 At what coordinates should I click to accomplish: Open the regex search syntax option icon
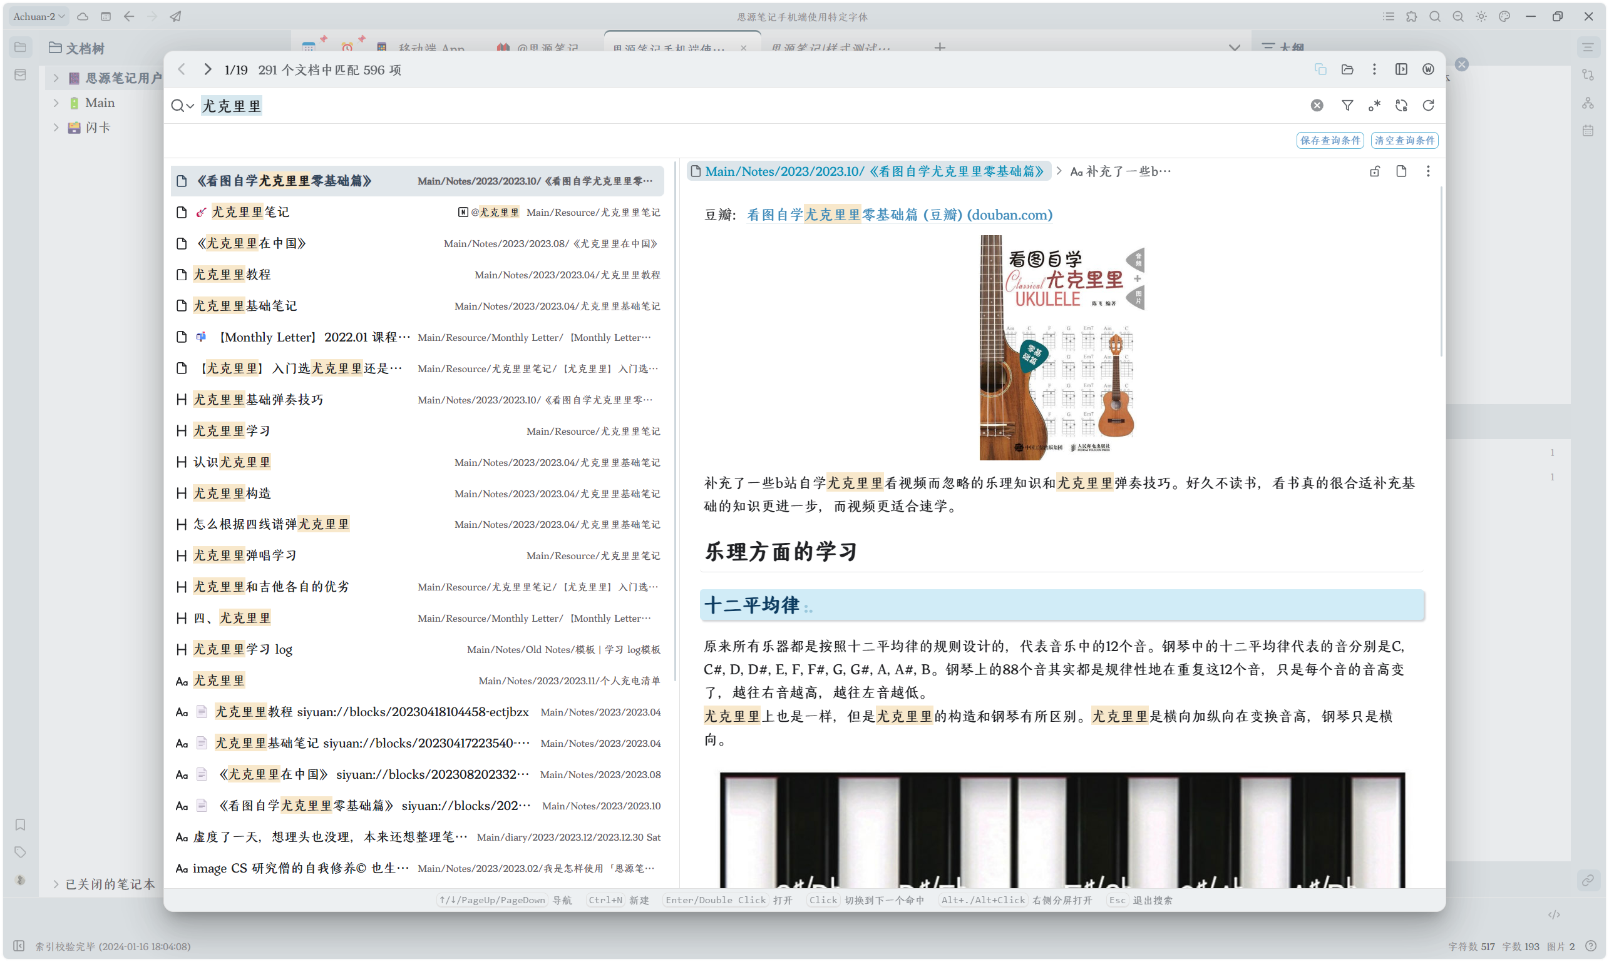[x=1374, y=105]
